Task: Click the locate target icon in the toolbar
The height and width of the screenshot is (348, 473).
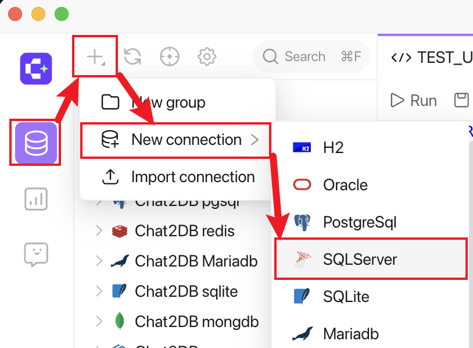Action: (x=169, y=56)
